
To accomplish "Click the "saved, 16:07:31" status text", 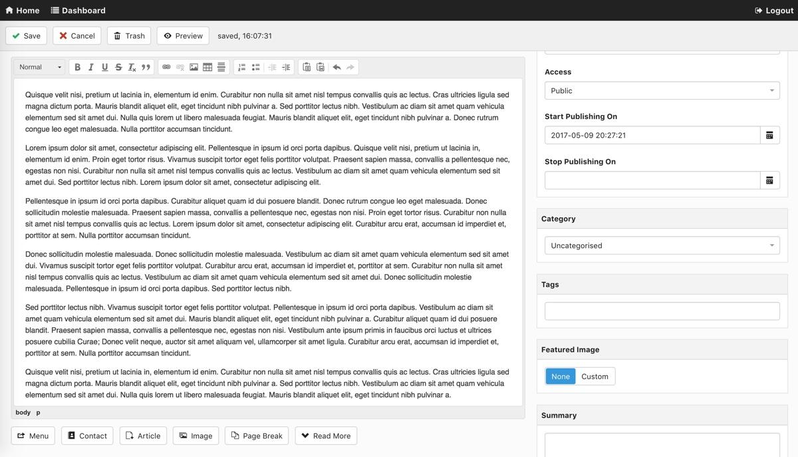I will pyautogui.click(x=245, y=36).
